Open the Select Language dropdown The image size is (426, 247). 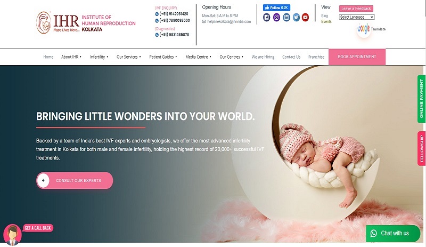tap(357, 17)
